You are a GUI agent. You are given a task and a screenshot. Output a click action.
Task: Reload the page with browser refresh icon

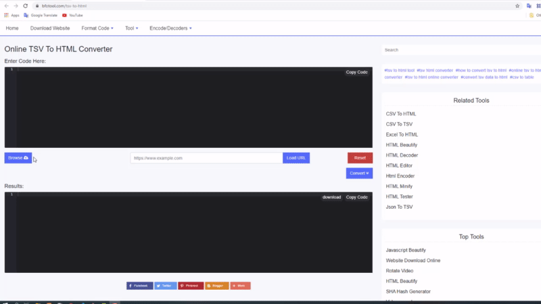click(26, 5)
